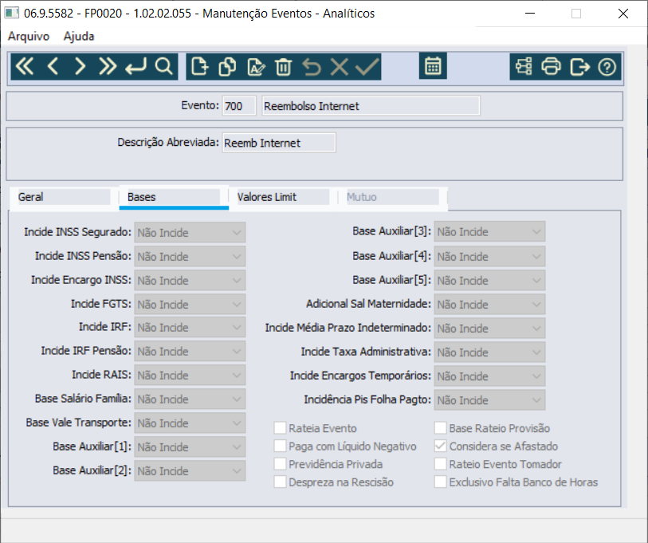Viewport: 648px width, 543px height.
Task: Open the Ajuda menu
Action: [x=79, y=37]
